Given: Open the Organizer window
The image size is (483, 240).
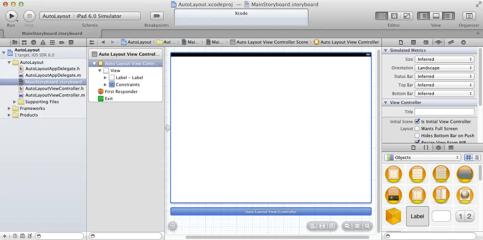Looking at the screenshot, I should tap(469, 16).
